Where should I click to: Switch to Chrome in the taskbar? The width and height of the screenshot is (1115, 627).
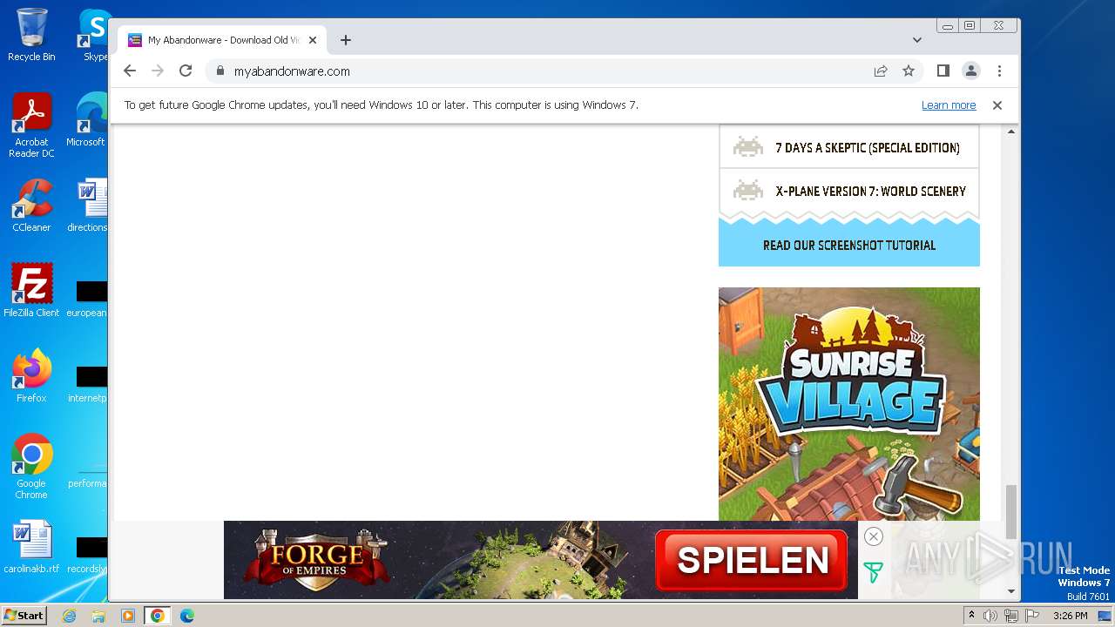point(158,616)
